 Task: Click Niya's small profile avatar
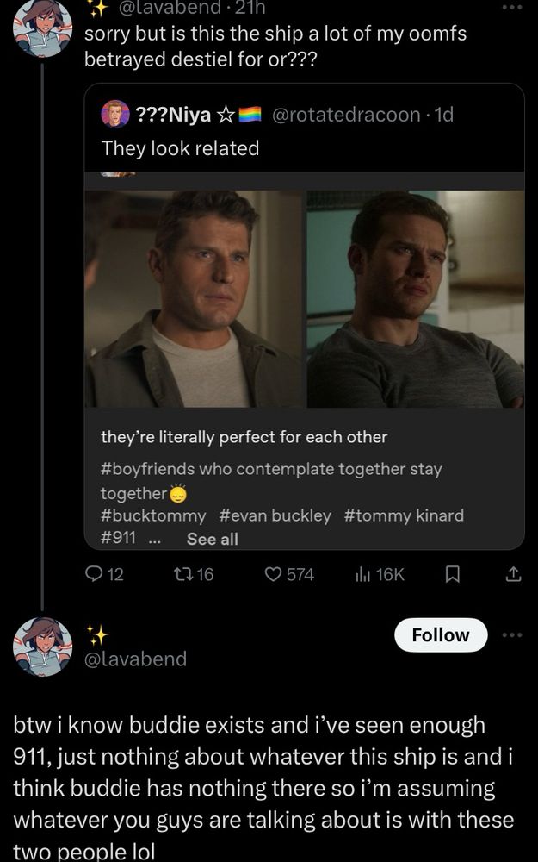[x=115, y=114]
